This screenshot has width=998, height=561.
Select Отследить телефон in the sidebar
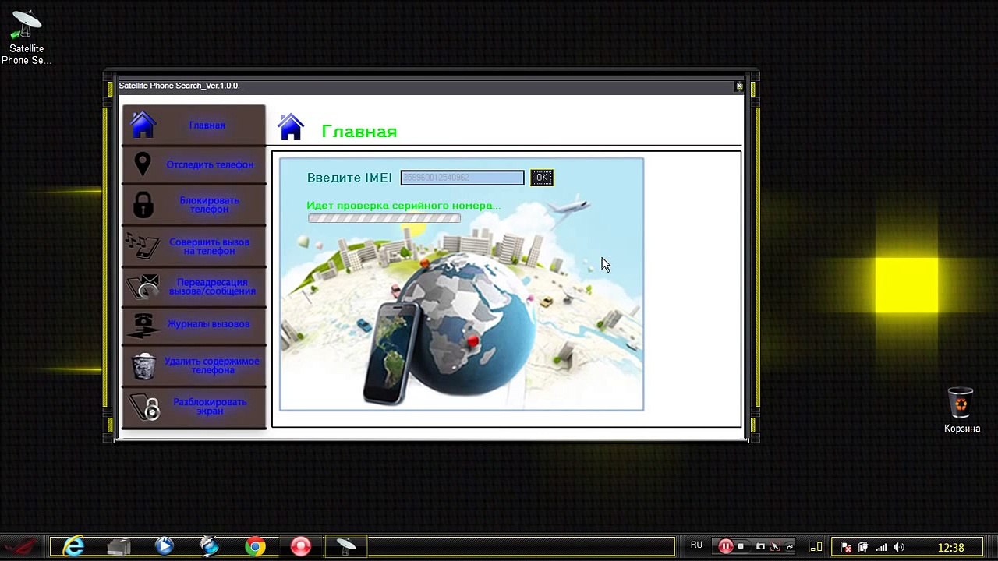pyautogui.click(x=193, y=164)
